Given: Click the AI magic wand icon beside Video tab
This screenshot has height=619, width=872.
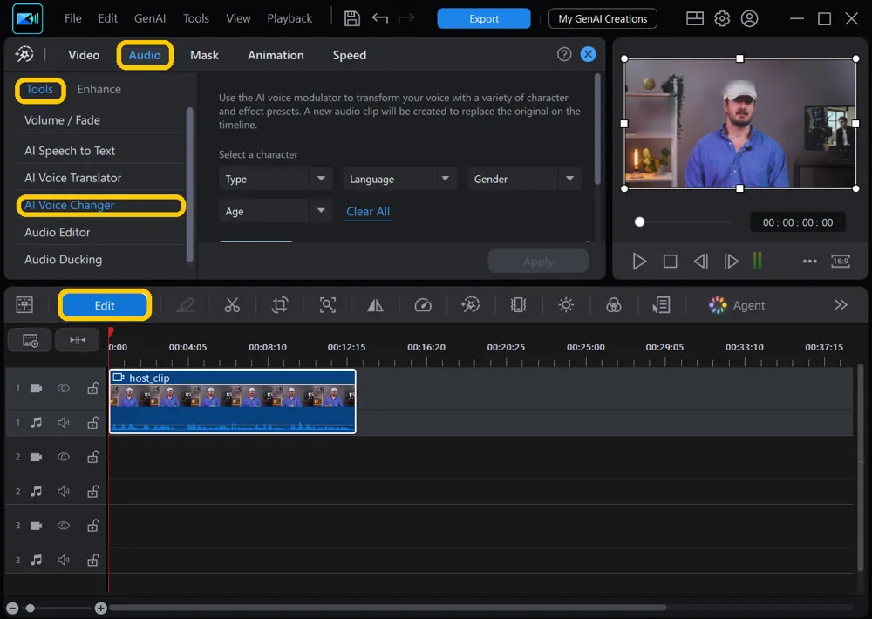Looking at the screenshot, I should [24, 54].
